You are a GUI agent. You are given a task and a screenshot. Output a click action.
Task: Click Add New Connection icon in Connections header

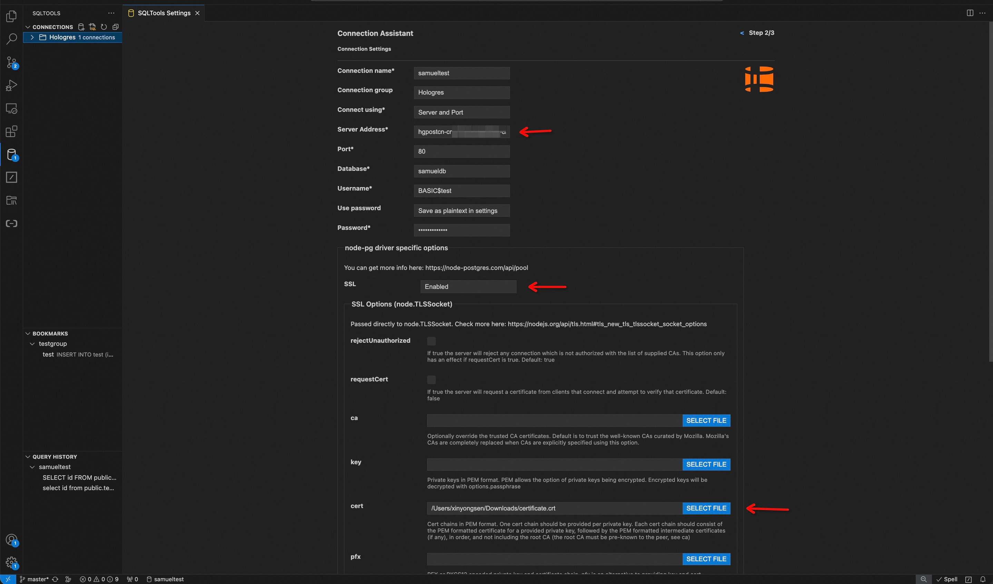pyautogui.click(x=81, y=27)
